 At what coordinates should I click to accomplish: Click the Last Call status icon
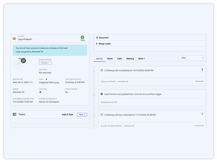tap(40, 92)
